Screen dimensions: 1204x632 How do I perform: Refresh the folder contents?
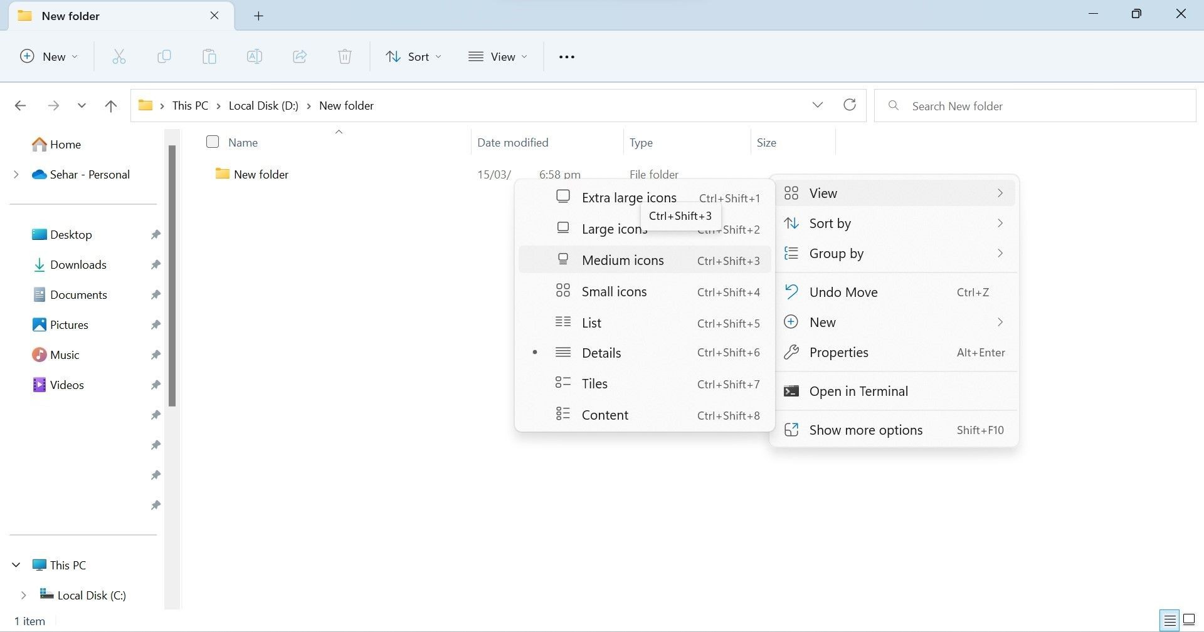(849, 105)
